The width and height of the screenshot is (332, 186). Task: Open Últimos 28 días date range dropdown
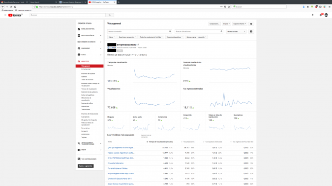tap(236, 31)
